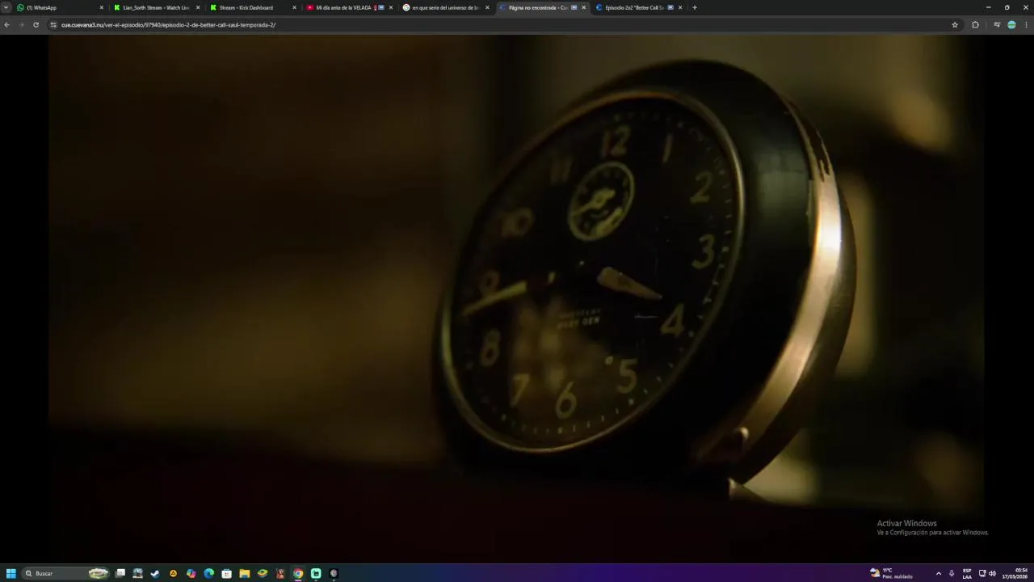Open Microsoft Store from the taskbar

(x=226, y=573)
